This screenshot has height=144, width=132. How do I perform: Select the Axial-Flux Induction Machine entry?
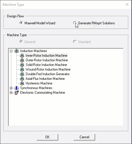coord(45,79)
